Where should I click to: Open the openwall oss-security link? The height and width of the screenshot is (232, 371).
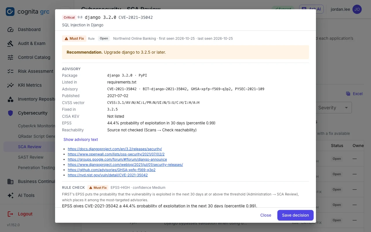click(x=116, y=154)
